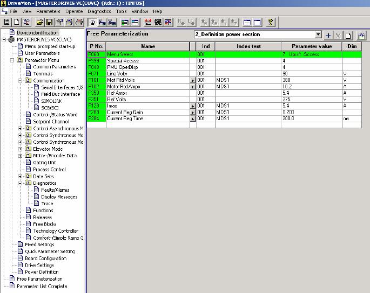This screenshot has height=293, width=370.
Task: Click the blue plus icon beside the parameter set dropdown
Action: point(328,36)
